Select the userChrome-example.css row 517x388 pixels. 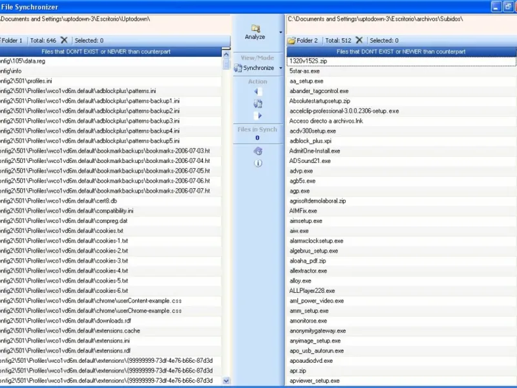click(x=111, y=310)
